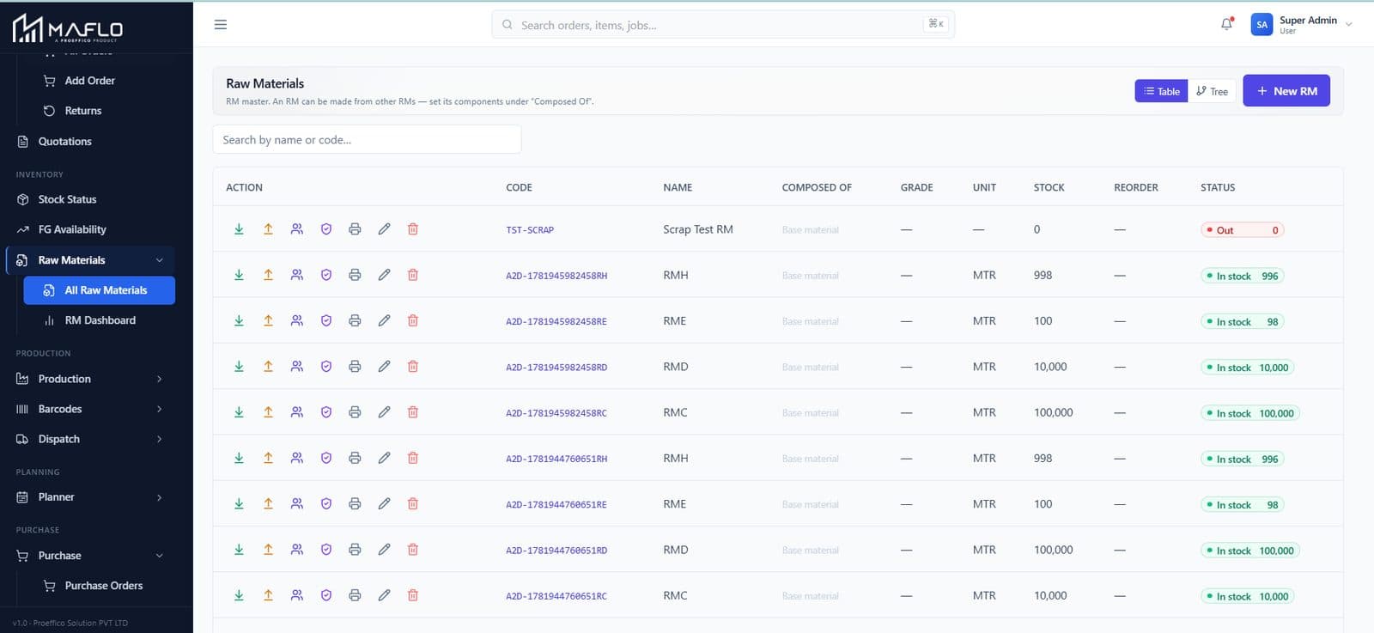Toggle the sidebar hamburger menu
The width and height of the screenshot is (1374, 633).
point(221,25)
